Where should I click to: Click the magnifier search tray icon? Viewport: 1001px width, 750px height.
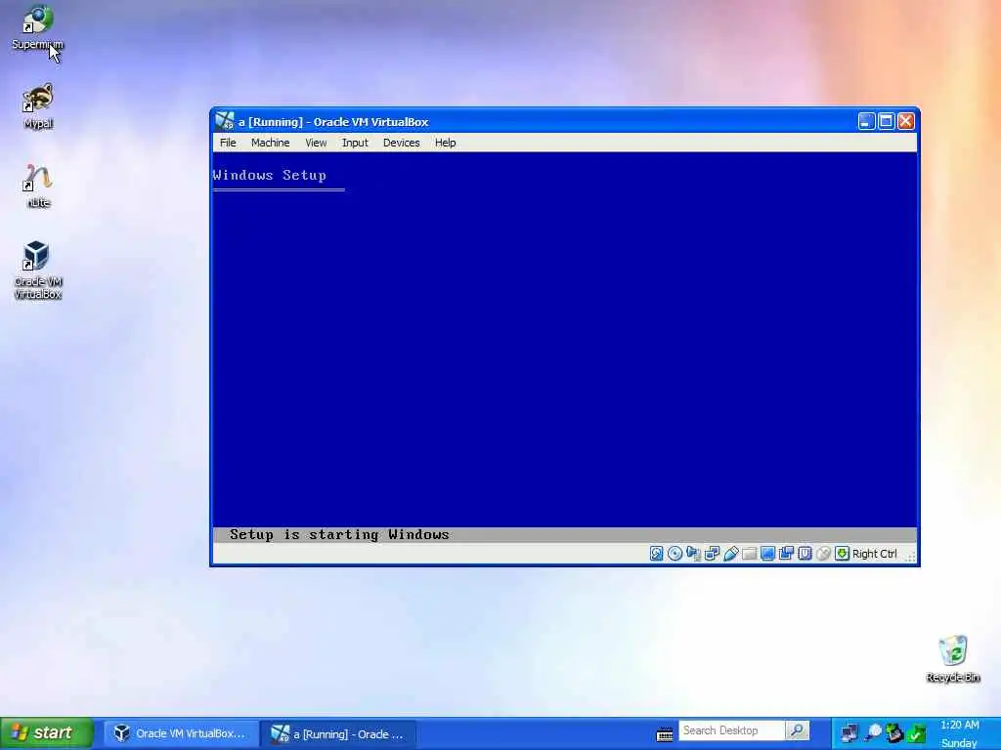click(873, 732)
